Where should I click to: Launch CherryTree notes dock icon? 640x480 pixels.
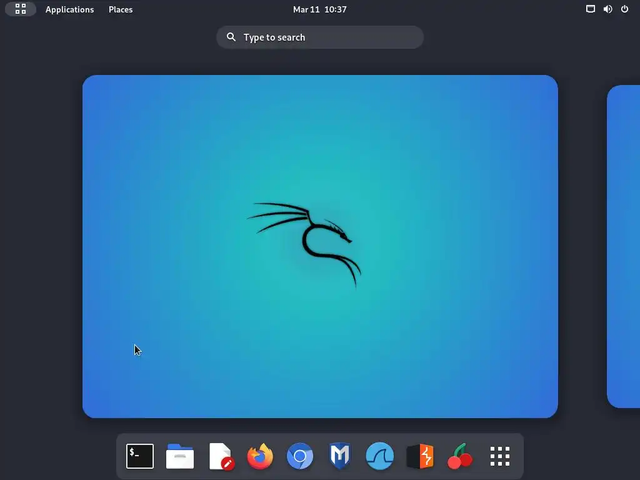click(460, 456)
